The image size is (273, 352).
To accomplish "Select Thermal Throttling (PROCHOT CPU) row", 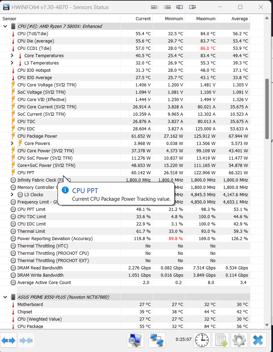I will [125, 253].
